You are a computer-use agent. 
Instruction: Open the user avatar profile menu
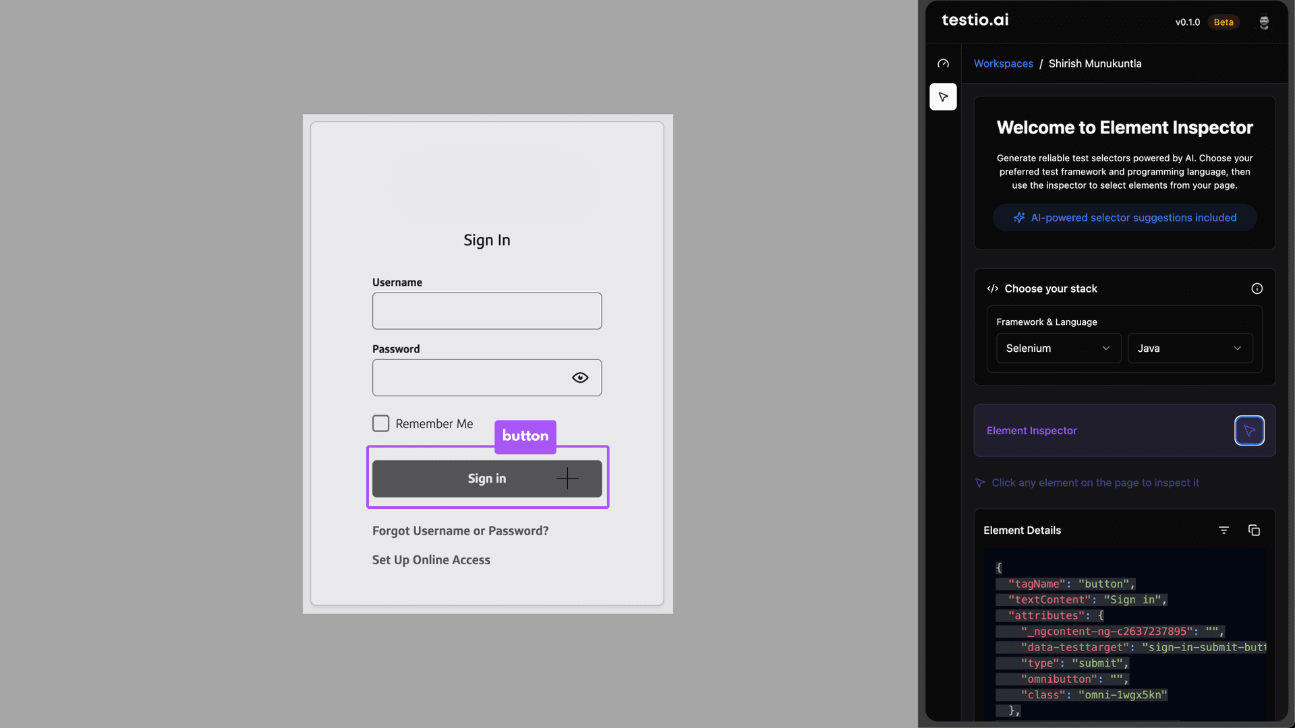[1264, 22]
